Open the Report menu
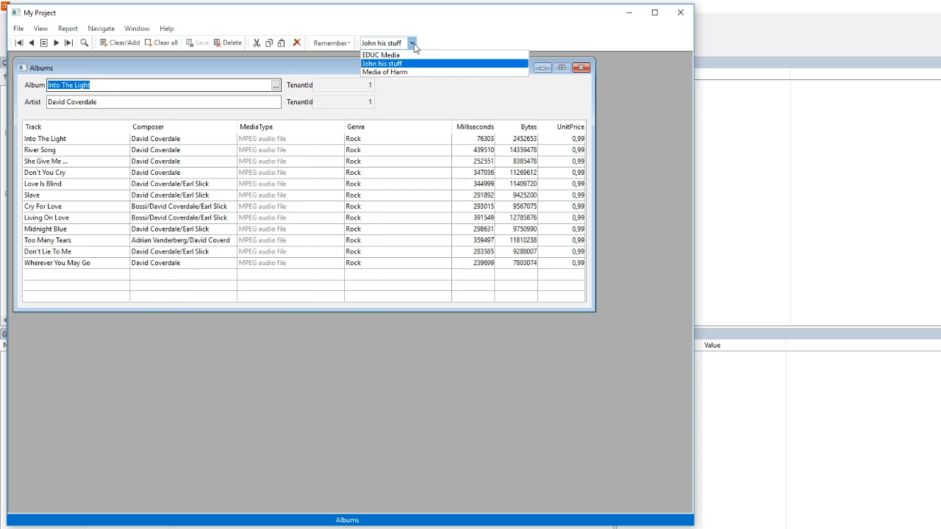Screen dimensions: 941x529 (68, 29)
